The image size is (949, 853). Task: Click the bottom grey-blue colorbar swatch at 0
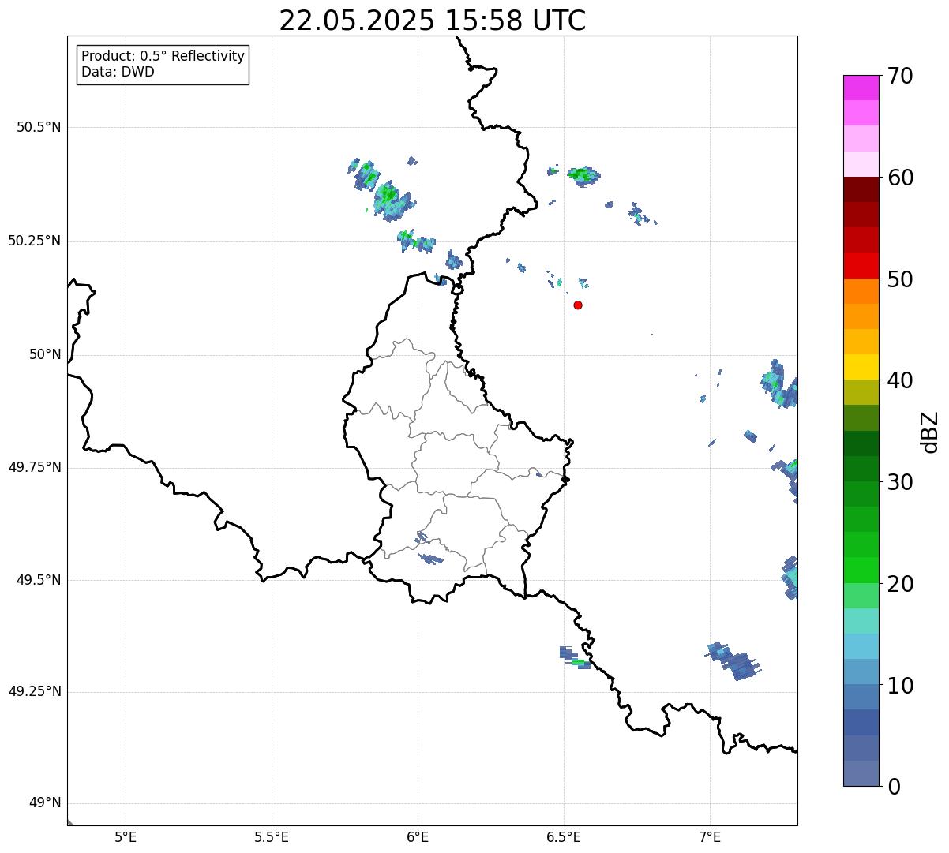point(861,773)
